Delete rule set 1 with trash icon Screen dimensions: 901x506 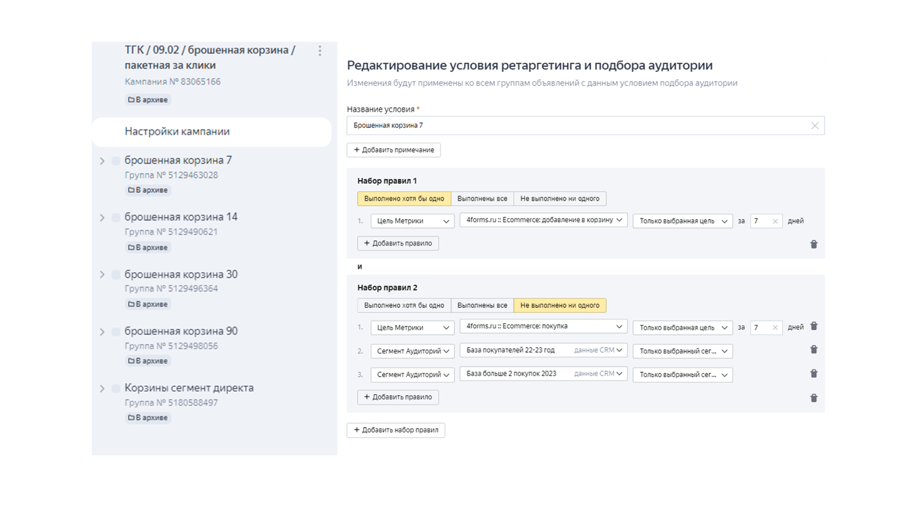coord(814,244)
